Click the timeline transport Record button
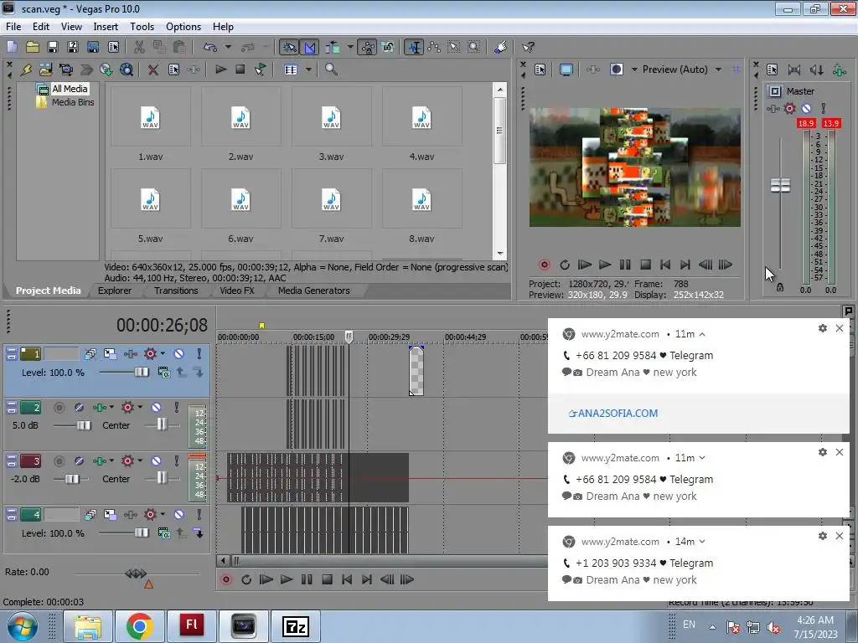Image resolution: width=858 pixels, height=643 pixels. coord(226,579)
